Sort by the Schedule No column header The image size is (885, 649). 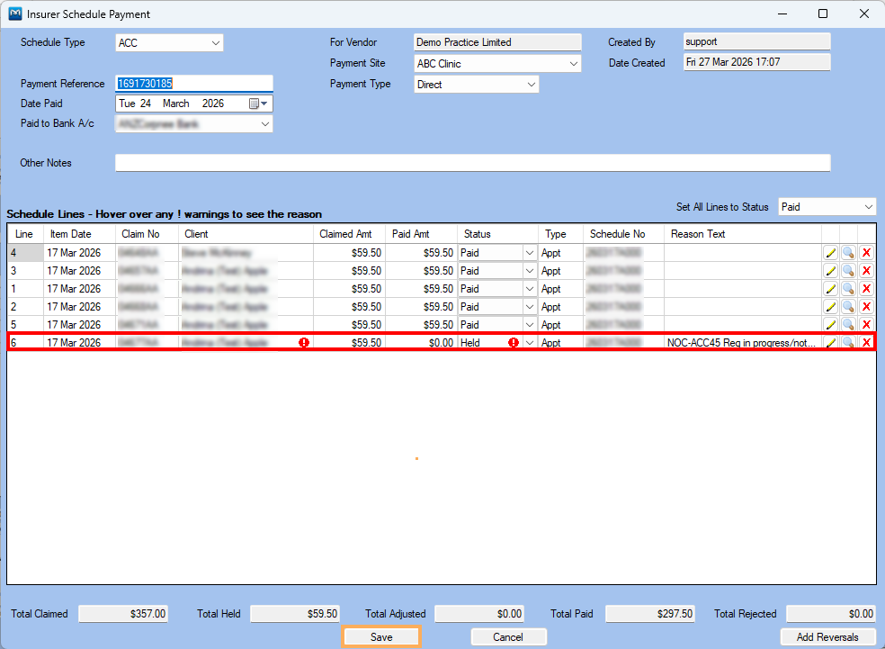point(624,234)
